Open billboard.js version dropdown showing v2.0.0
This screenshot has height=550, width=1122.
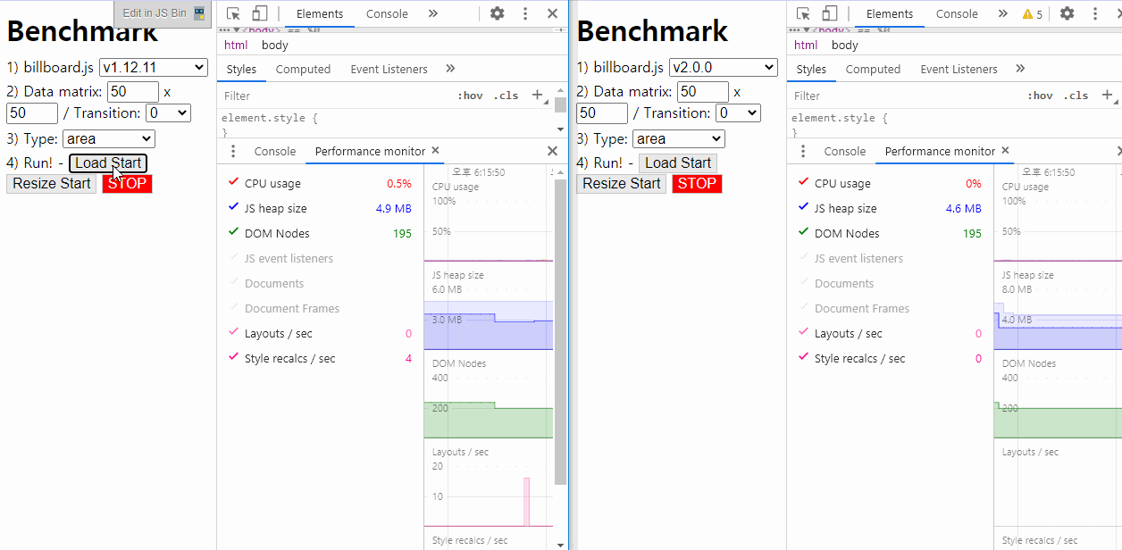tap(723, 67)
